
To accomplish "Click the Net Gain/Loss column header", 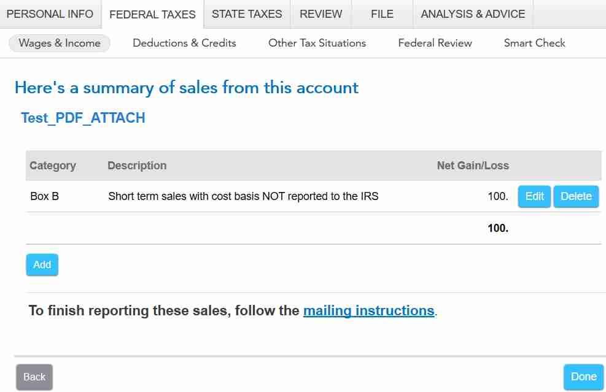I will pos(473,165).
